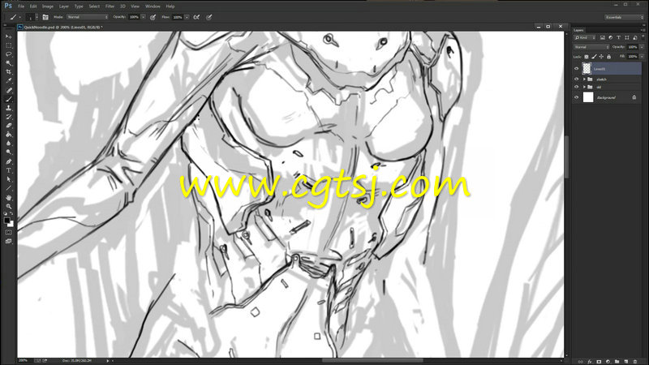Click the Layers panel tab
The height and width of the screenshot is (365, 649).
(x=578, y=30)
